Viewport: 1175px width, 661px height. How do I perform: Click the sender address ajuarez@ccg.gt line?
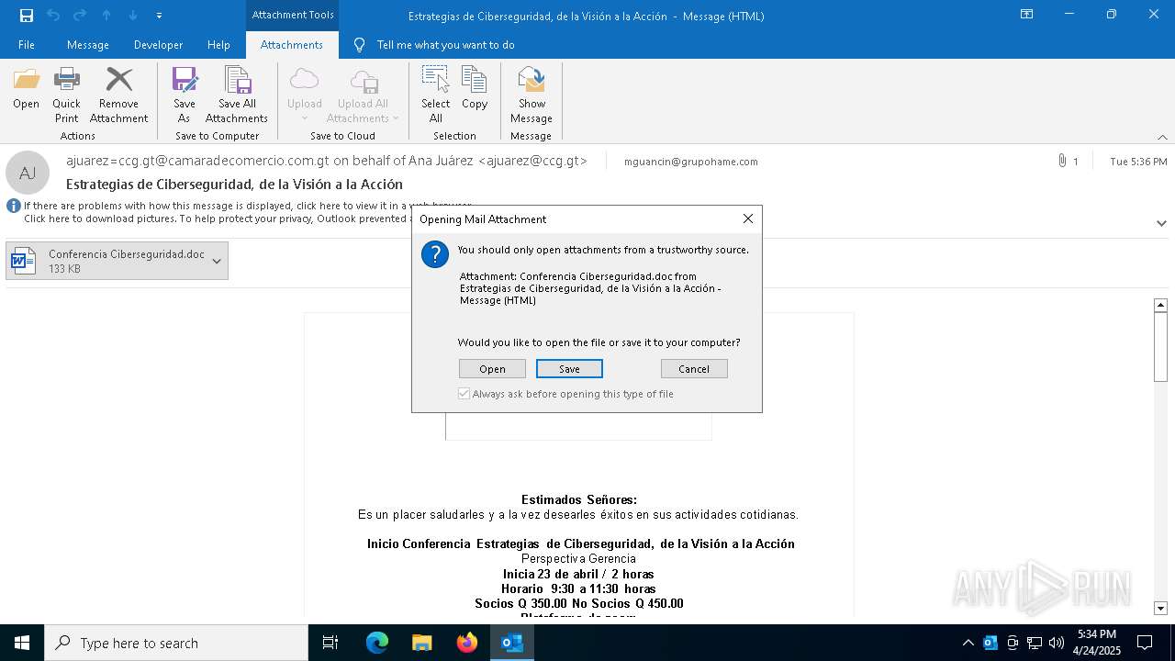327,161
